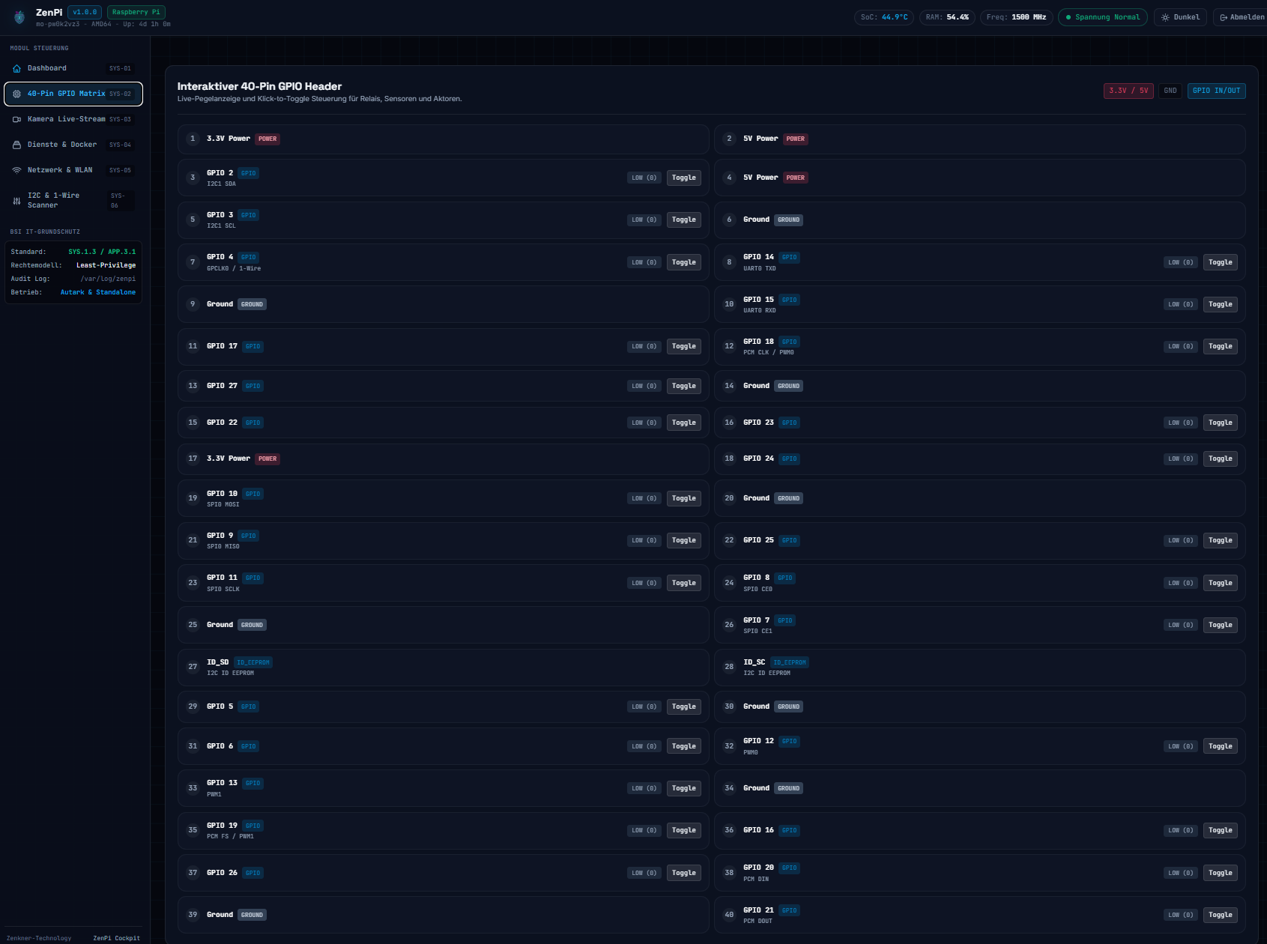This screenshot has height=944, width=1267.
Task: Toggle GPIO 21 PCM DOUT
Action: pos(1221,915)
